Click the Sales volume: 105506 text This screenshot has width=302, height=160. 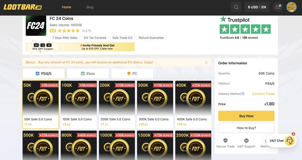coord(66,25)
